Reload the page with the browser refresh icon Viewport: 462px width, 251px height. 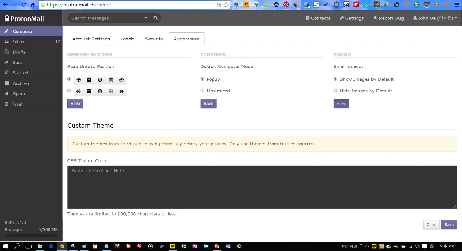23,5
